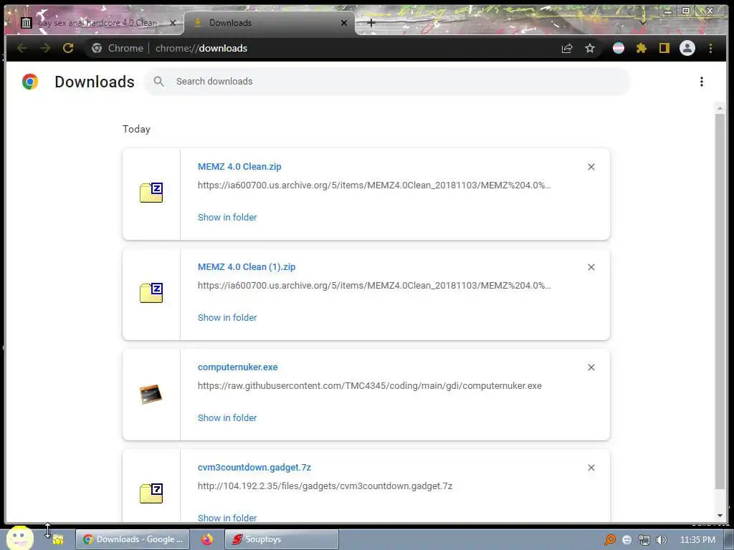
Task: Open computernuker.exe download link
Action: [237, 367]
